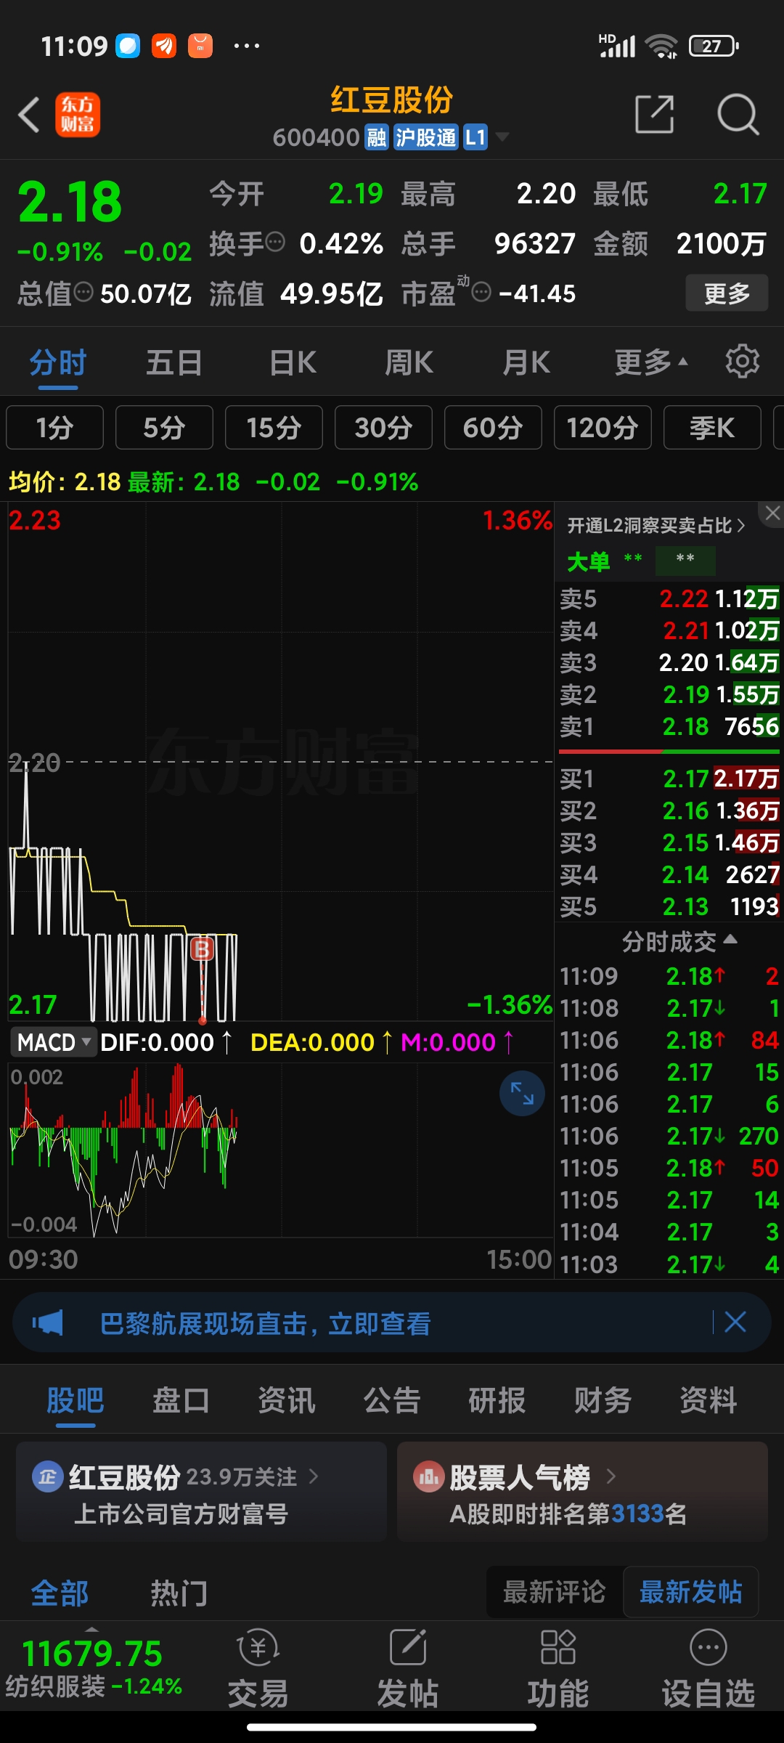Open the 资料 tab

click(709, 1400)
